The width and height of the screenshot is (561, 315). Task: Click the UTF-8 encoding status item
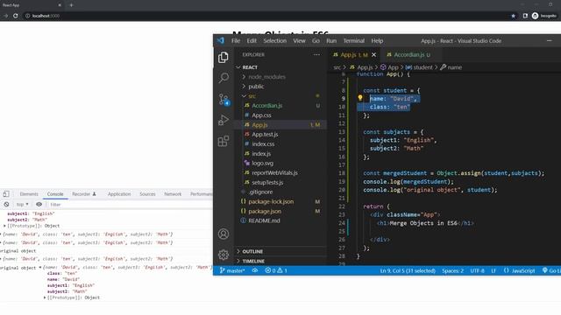(477, 270)
